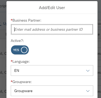Click the Business Partner input field
101x98 pixels.
52,29
